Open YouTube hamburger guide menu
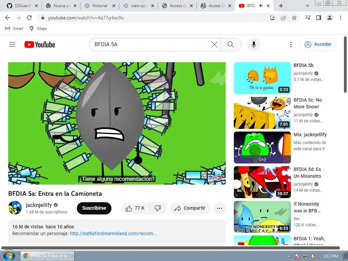This screenshot has height=261, width=348. pos(12,45)
